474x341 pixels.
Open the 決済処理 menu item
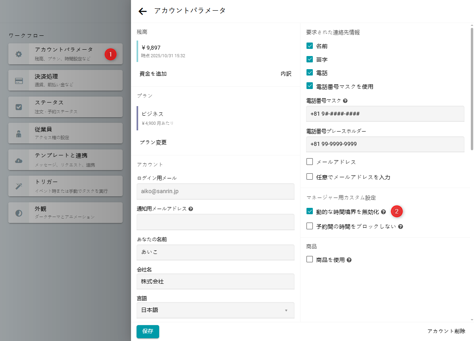[66, 80]
